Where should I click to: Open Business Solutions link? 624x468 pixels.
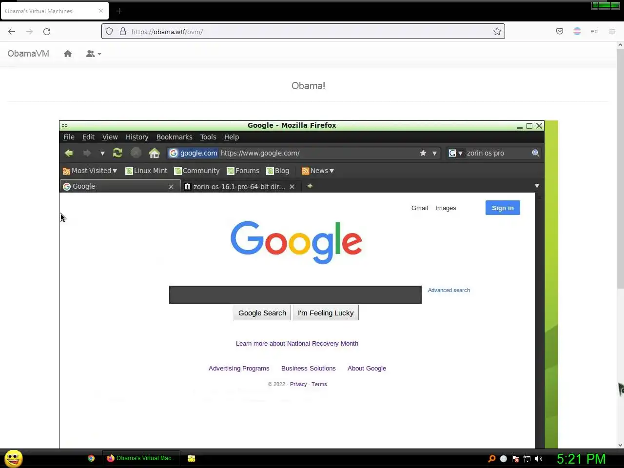(x=309, y=369)
